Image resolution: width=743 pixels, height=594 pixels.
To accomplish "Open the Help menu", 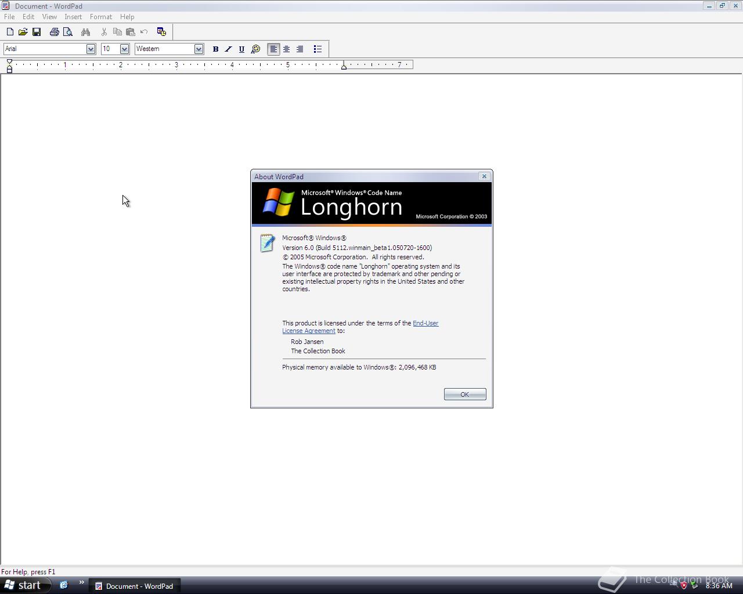I will [127, 17].
